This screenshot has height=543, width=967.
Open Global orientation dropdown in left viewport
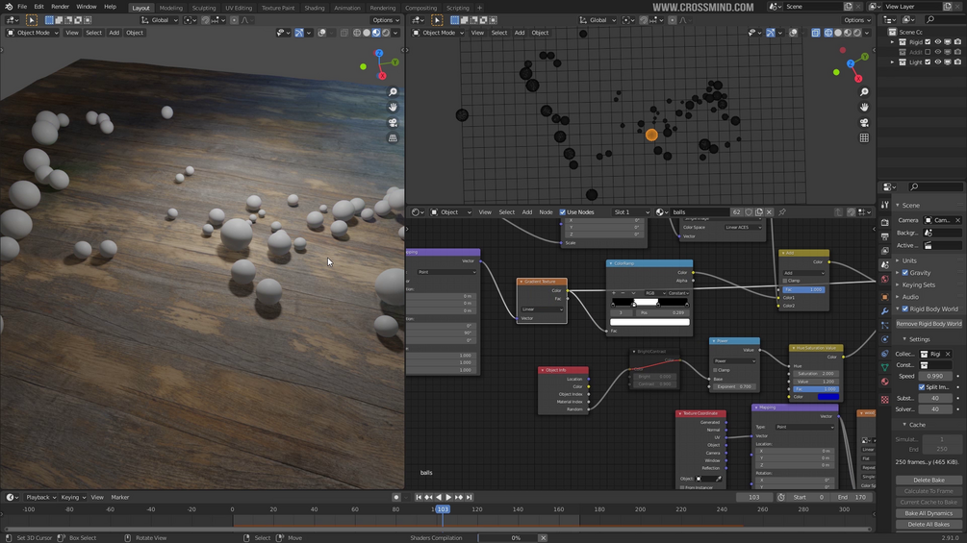click(160, 19)
